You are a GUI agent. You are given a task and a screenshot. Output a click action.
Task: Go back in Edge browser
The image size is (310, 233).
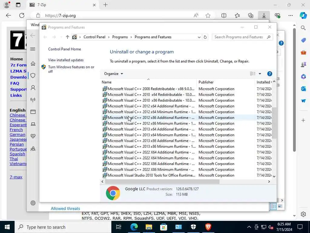click(x=8, y=15)
